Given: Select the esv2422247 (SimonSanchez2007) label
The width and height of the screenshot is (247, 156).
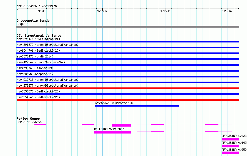Looking at the screenshot, I should pos(41,62).
